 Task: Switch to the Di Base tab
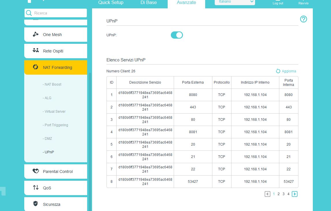(x=149, y=3)
